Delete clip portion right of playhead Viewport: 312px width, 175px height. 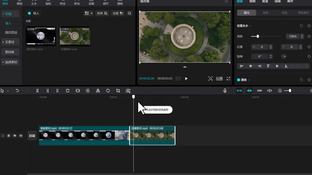point(57,91)
